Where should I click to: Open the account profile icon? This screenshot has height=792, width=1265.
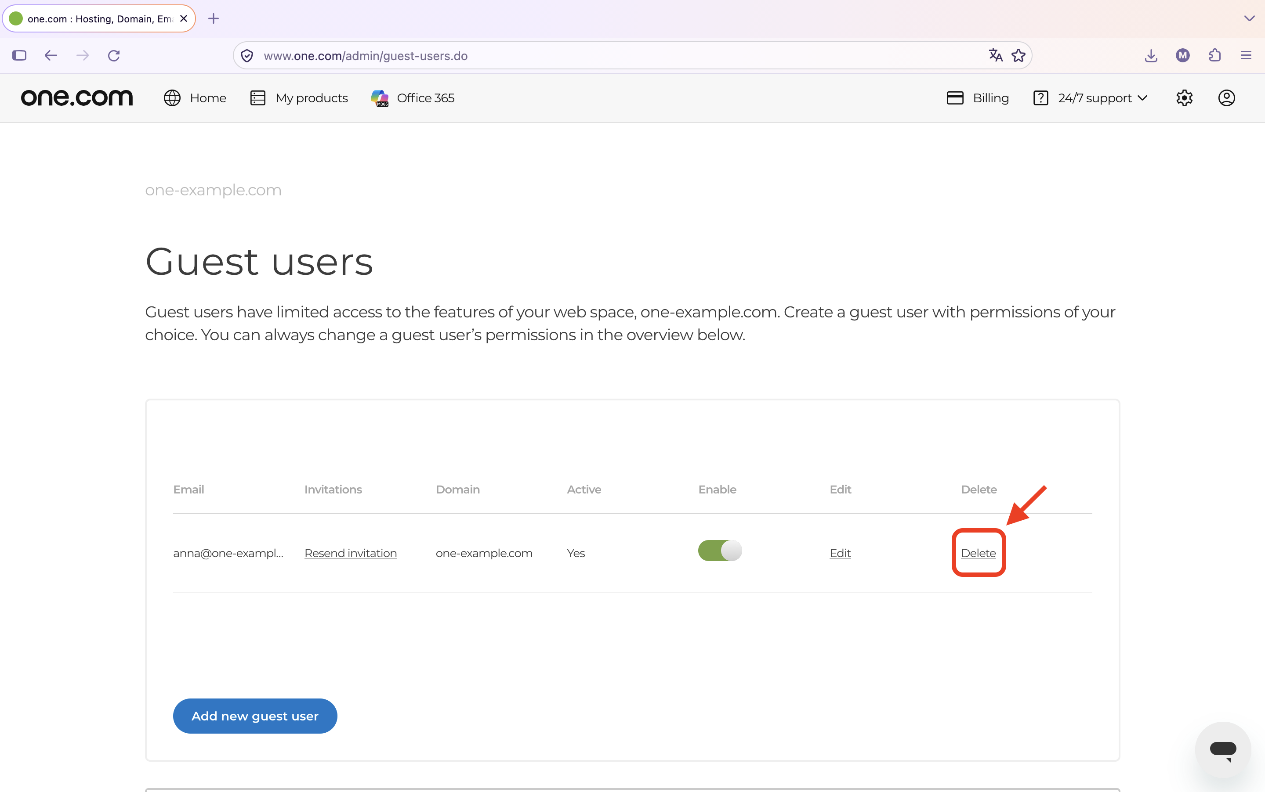[x=1226, y=98]
